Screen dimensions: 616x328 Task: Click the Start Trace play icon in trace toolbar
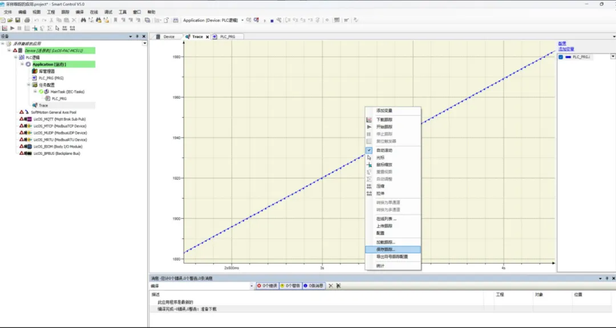coord(12,28)
